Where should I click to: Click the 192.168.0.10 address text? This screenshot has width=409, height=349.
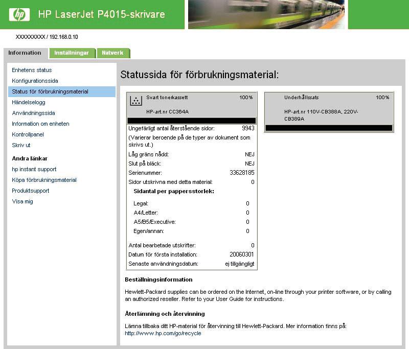tap(63, 37)
